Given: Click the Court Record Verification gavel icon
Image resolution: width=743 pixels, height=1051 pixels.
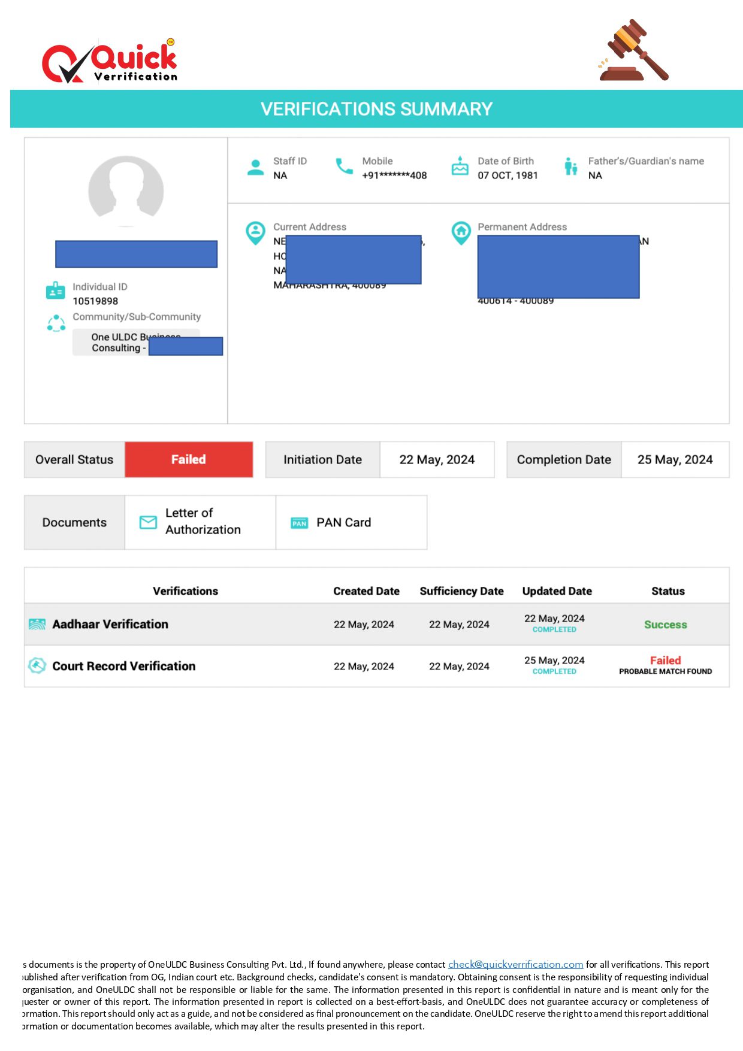Looking at the screenshot, I should point(37,665).
